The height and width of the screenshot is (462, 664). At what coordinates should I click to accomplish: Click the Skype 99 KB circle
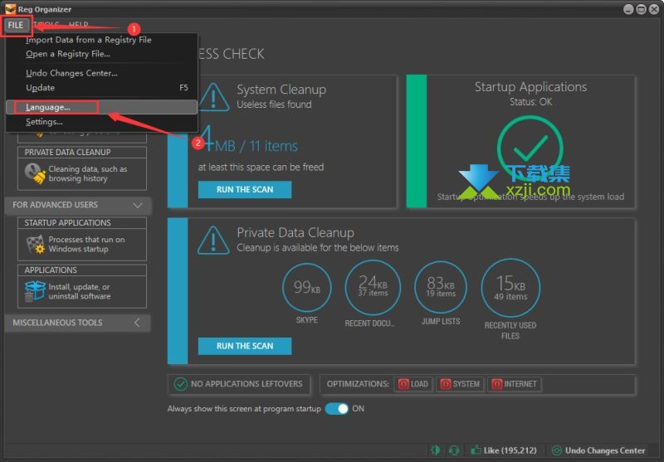(x=306, y=287)
